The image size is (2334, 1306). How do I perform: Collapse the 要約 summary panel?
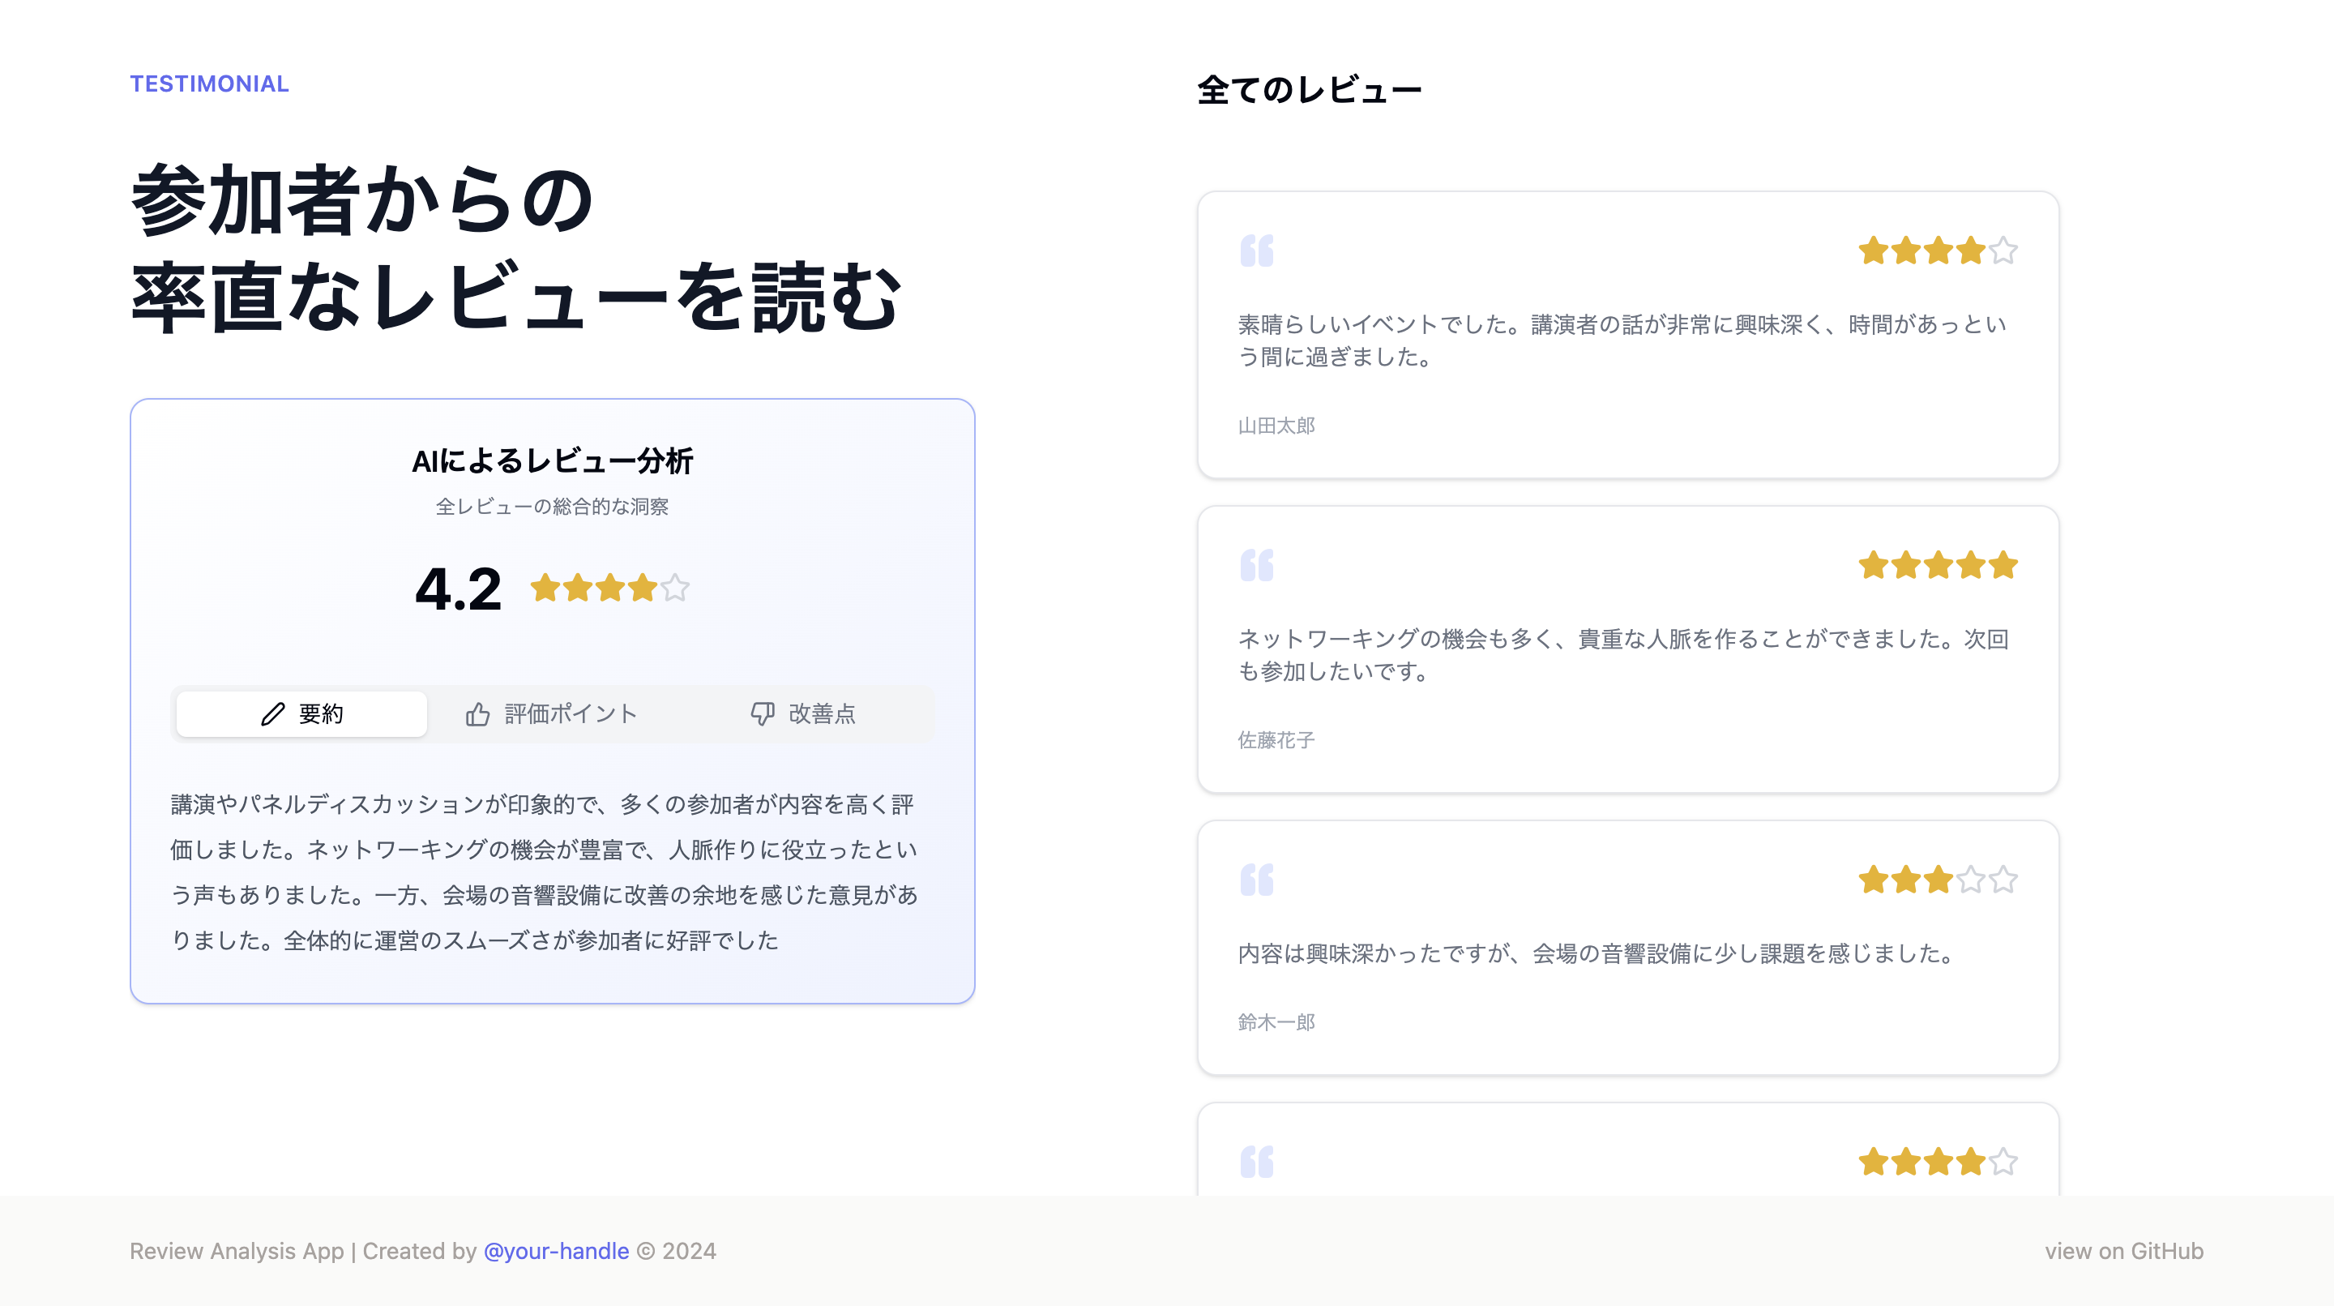click(301, 713)
